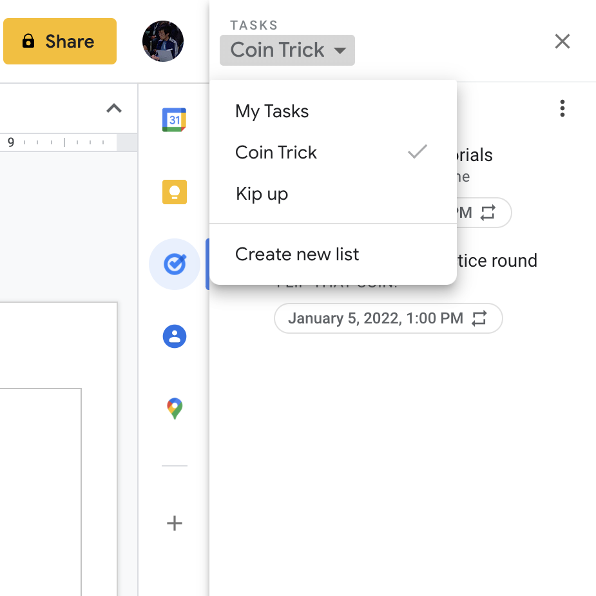Click repeat icon on January 5 chip

pos(479,318)
